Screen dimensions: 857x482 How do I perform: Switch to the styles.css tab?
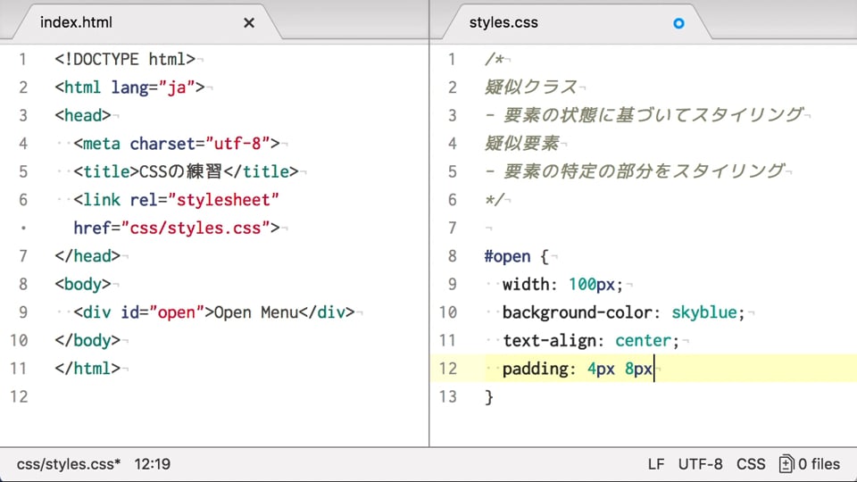tap(503, 22)
